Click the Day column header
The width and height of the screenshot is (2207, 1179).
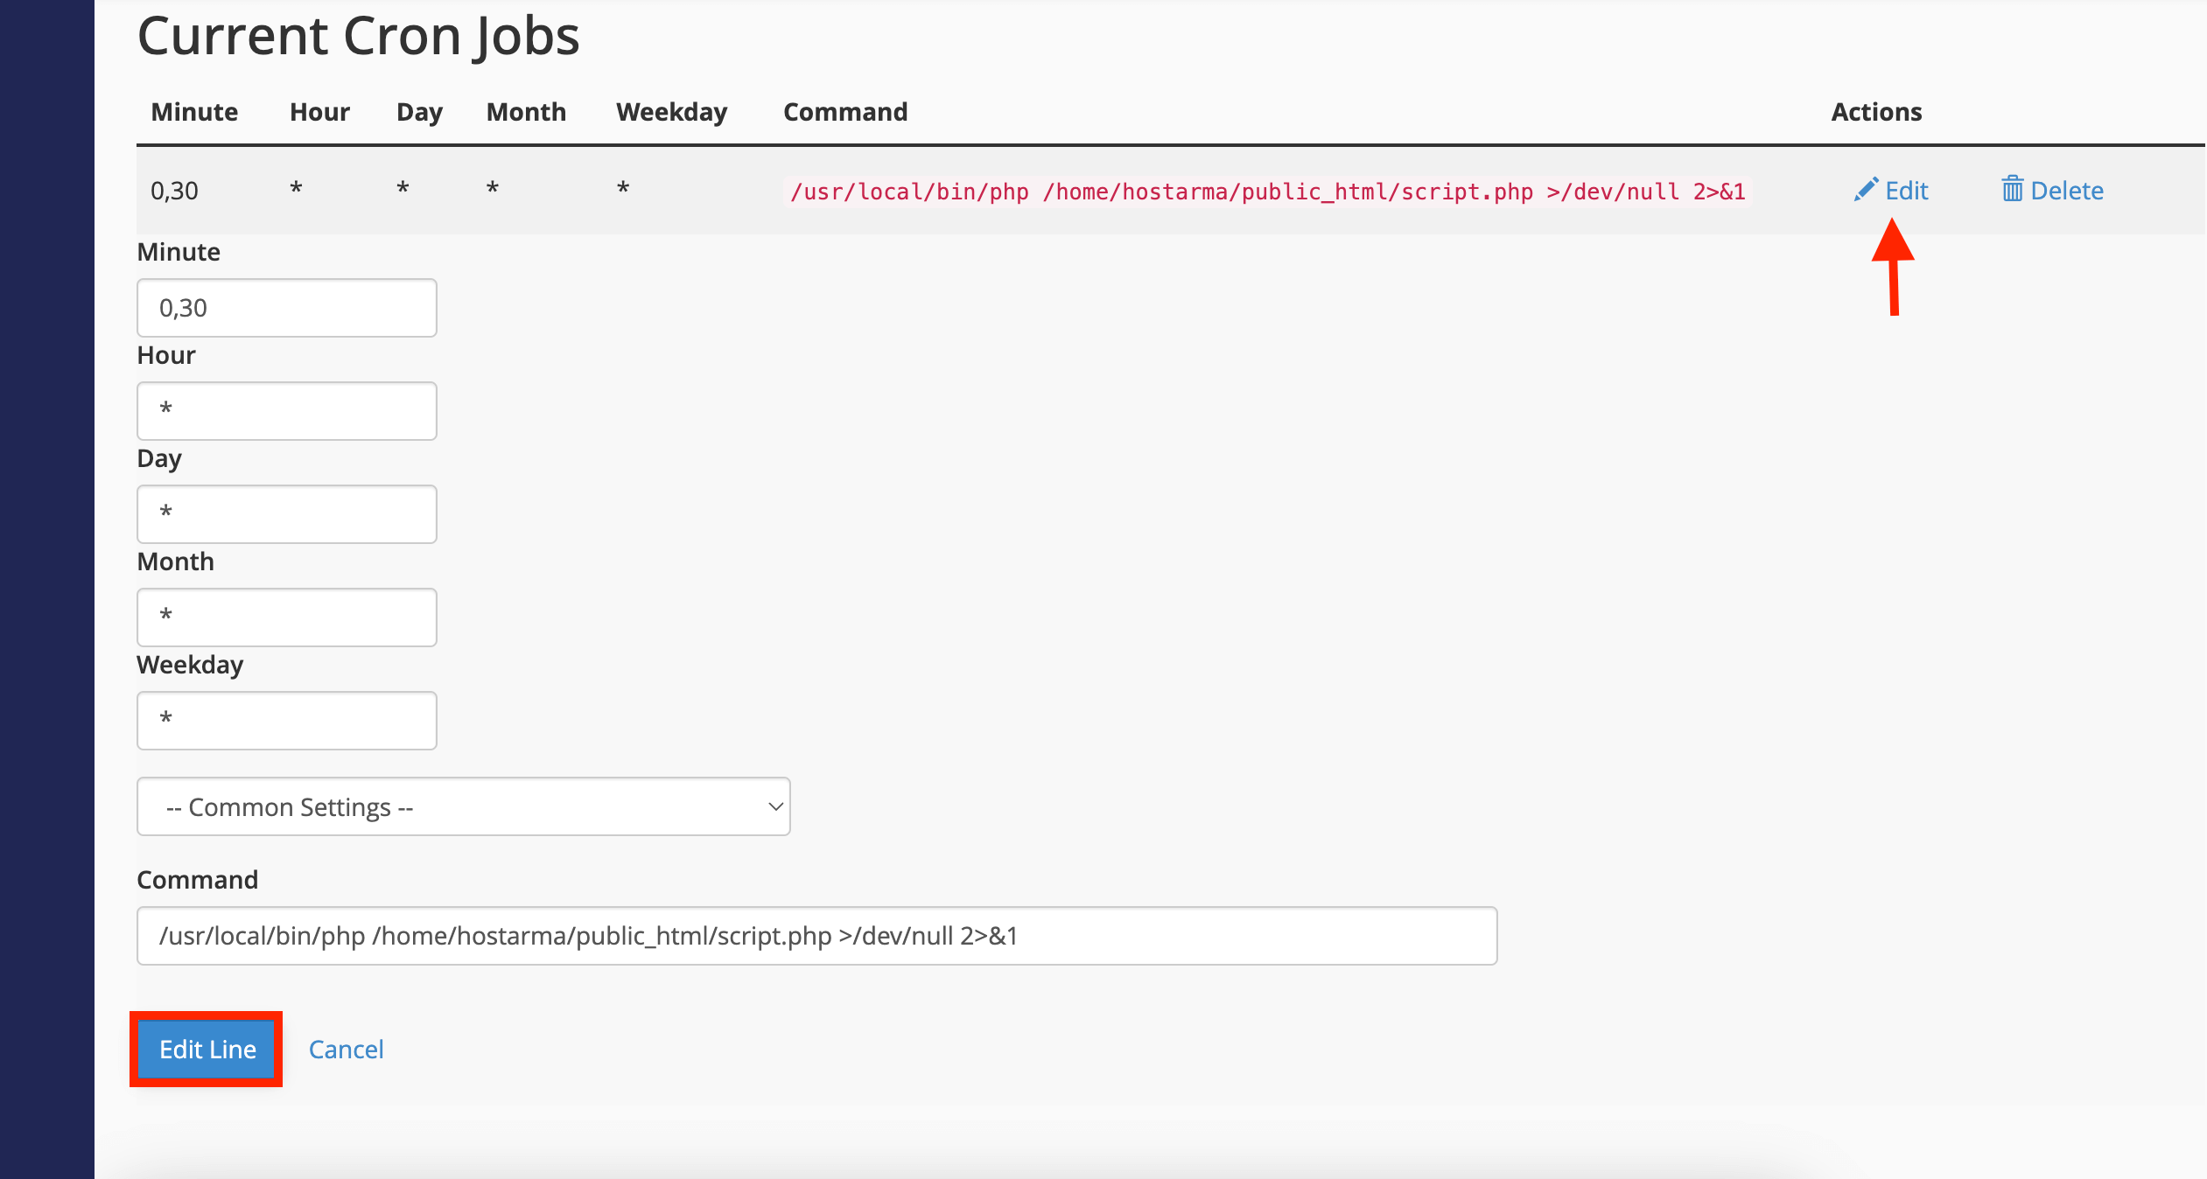click(419, 112)
